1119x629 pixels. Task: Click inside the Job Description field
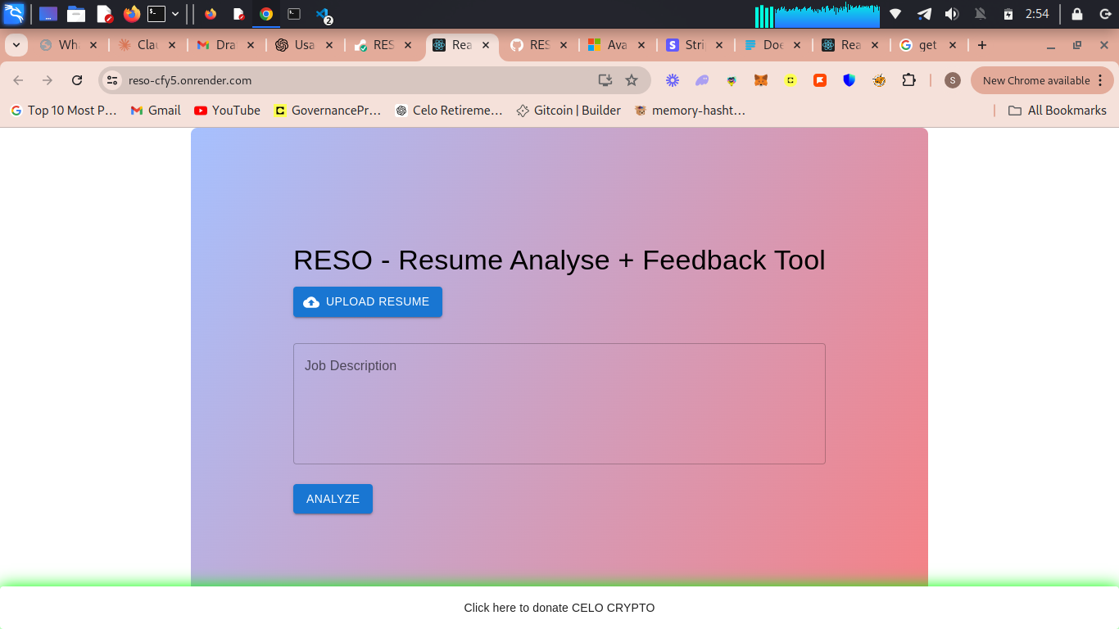coord(559,404)
